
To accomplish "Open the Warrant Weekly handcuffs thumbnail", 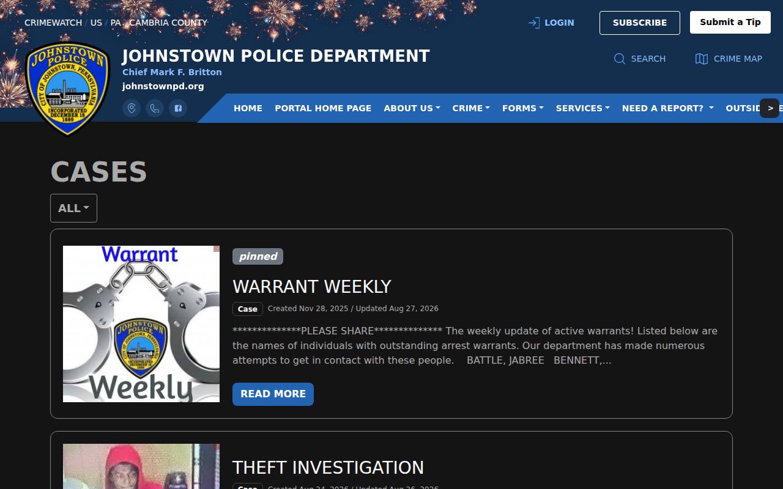I will [141, 324].
